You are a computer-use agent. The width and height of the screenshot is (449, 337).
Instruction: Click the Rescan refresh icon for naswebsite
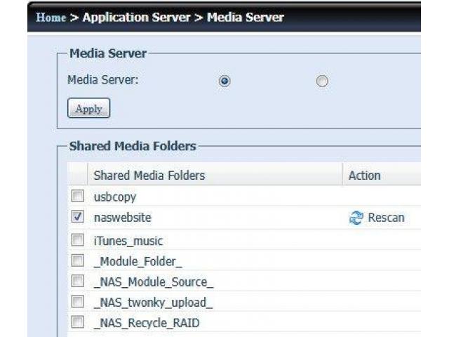pos(356,218)
